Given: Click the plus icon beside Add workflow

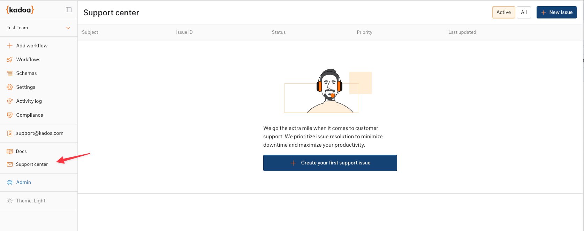Looking at the screenshot, I should point(10,46).
